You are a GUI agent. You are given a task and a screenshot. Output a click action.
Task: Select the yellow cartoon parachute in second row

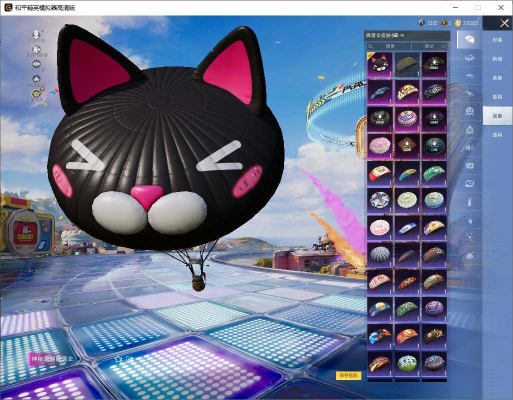click(407, 91)
